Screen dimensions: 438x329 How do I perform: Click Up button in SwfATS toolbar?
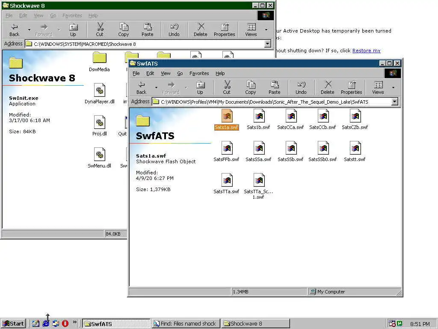click(200, 88)
